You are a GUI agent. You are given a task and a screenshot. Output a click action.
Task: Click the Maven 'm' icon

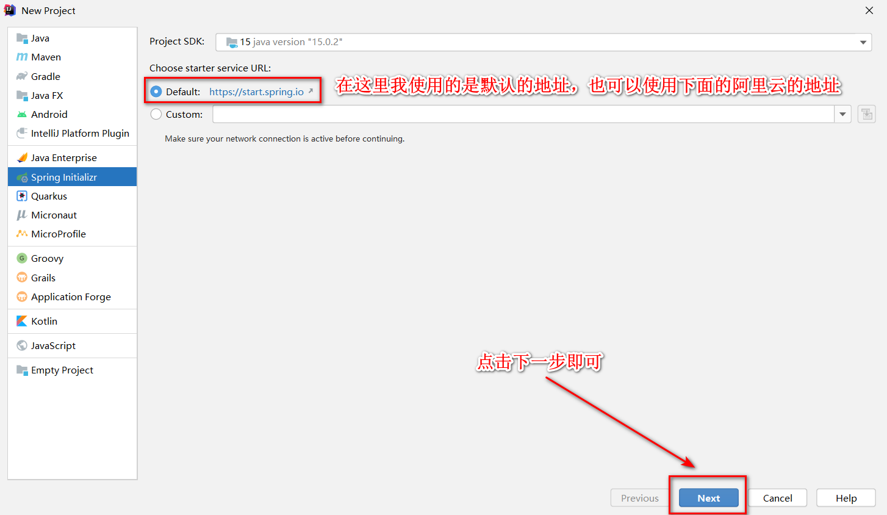[x=22, y=57]
